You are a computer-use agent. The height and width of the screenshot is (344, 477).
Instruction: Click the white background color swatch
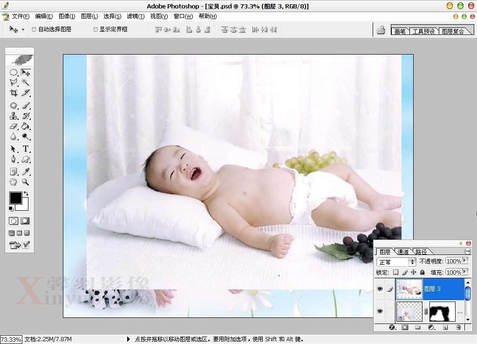point(25,206)
